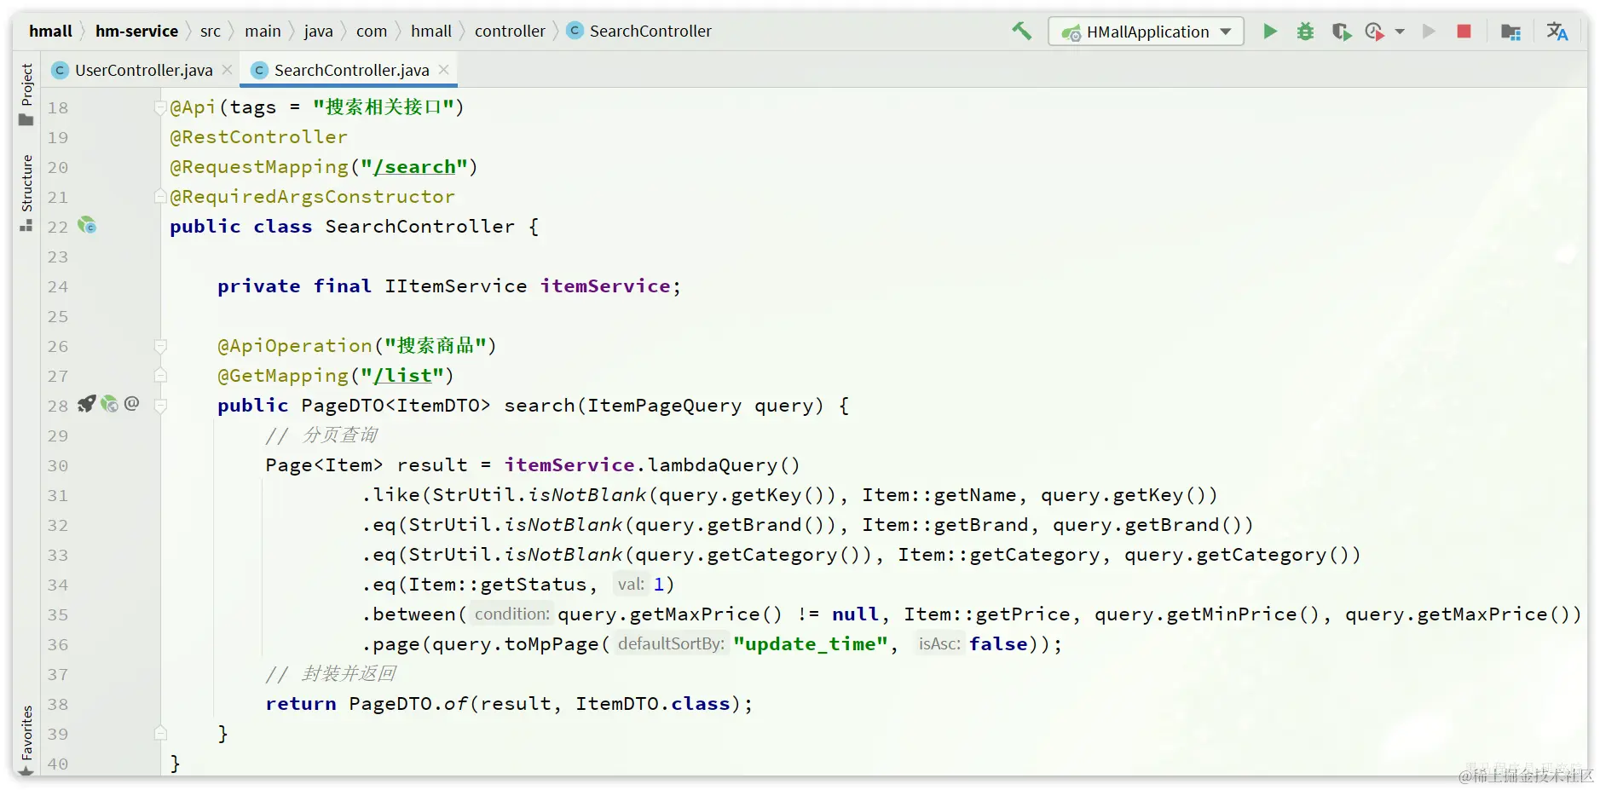Switch to the UserController.java tab
This screenshot has width=1600, height=790.
click(143, 70)
